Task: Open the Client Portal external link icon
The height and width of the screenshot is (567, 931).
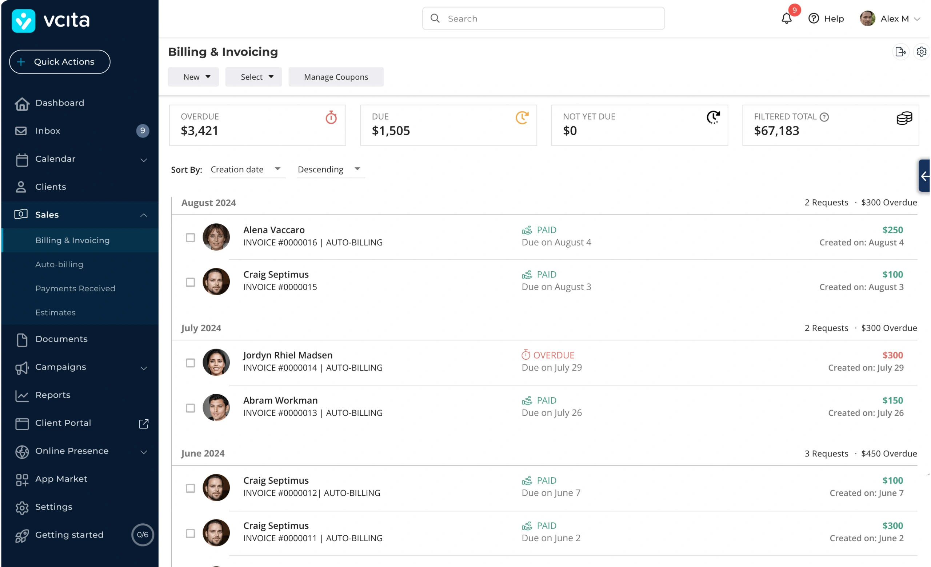Action: coord(144,424)
